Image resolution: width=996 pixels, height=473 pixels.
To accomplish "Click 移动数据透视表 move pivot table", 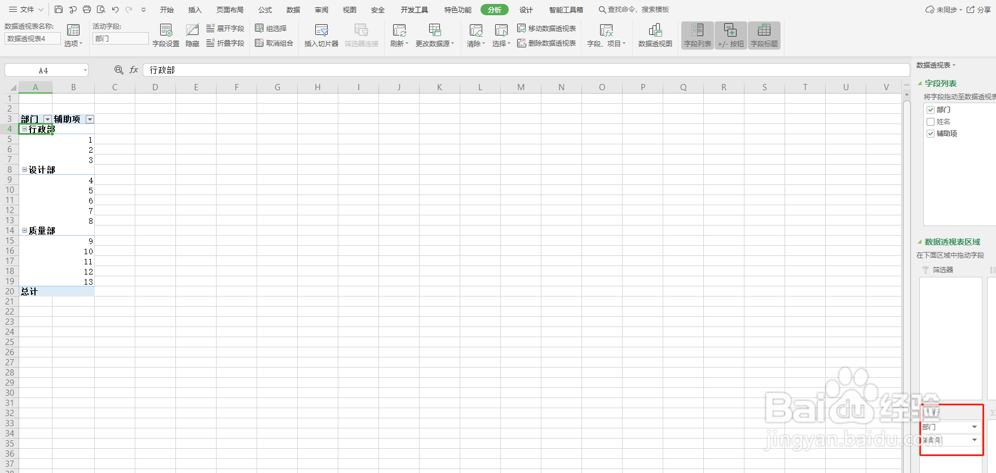I will click(x=547, y=28).
